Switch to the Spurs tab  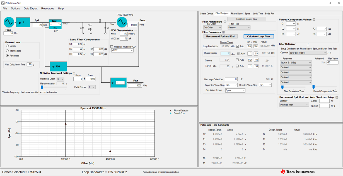248,13
